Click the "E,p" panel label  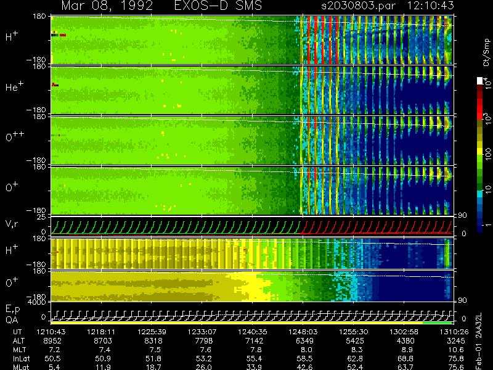pyautogui.click(x=12, y=310)
